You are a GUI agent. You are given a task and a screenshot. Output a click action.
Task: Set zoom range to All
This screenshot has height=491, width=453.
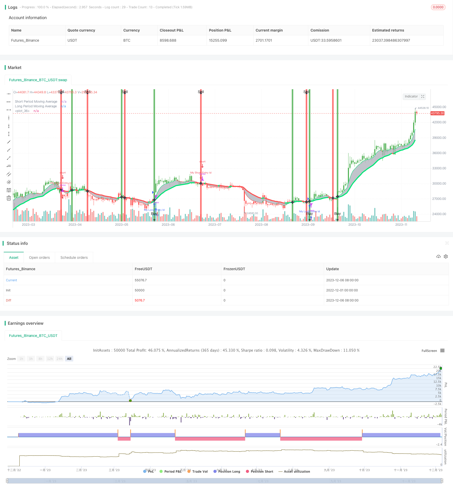[x=69, y=359]
